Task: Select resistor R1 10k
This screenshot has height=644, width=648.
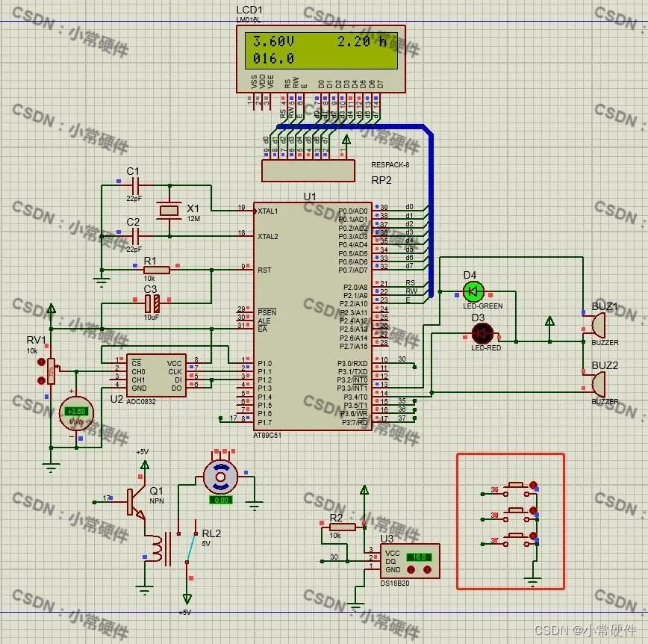Action: pos(157,270)
